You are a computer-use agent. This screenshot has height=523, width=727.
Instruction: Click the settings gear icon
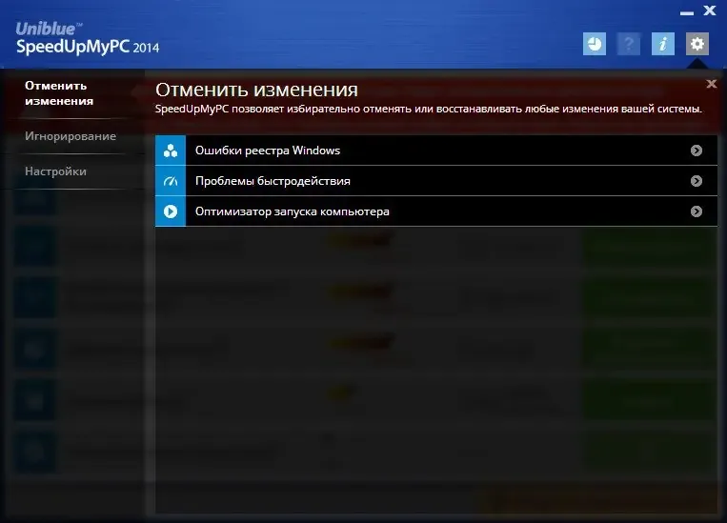(x=697, y=44)
